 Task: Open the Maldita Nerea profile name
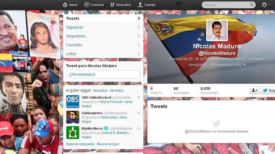pyautogui.click(x=92, y=128)
